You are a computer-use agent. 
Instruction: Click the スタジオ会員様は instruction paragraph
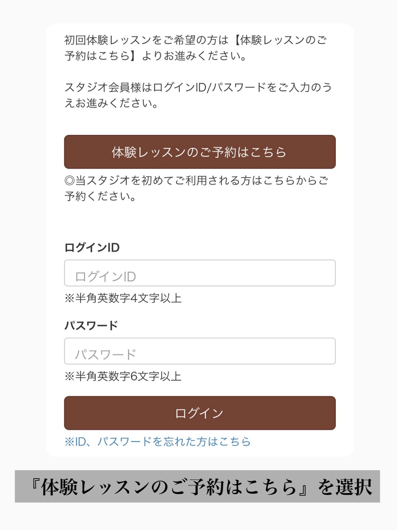pos(198,95)
